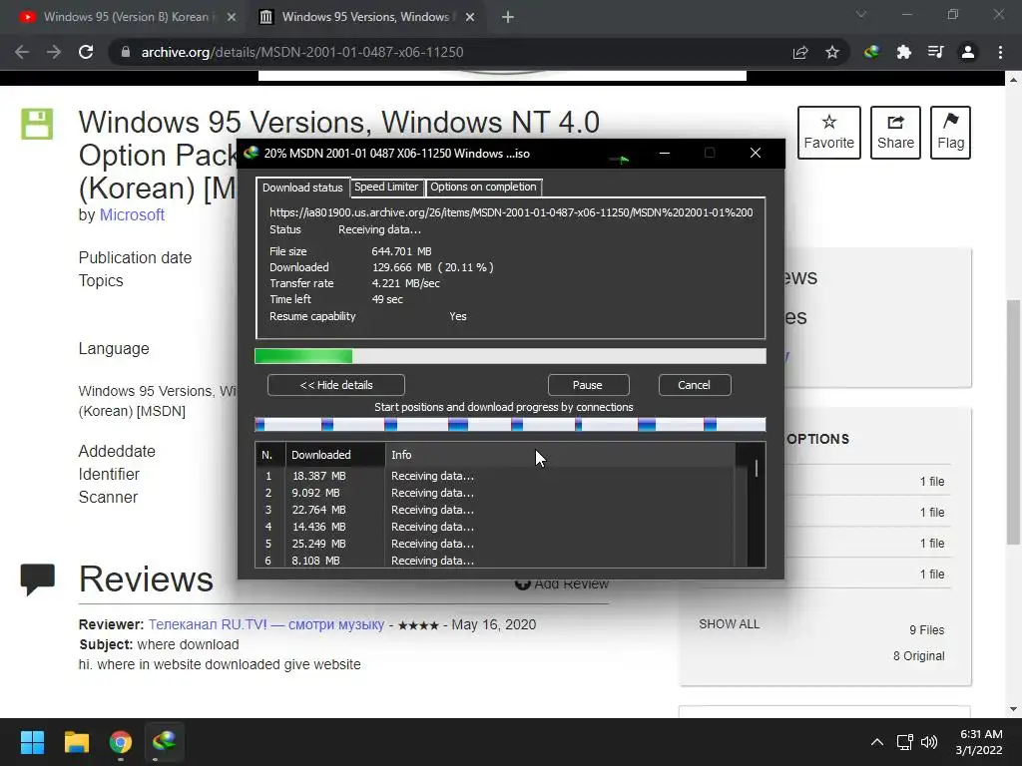Show hidden tray icons chevron
The width and height of the screenshot is (1022, 766).
pyautogui.click(x=877, y=742)
